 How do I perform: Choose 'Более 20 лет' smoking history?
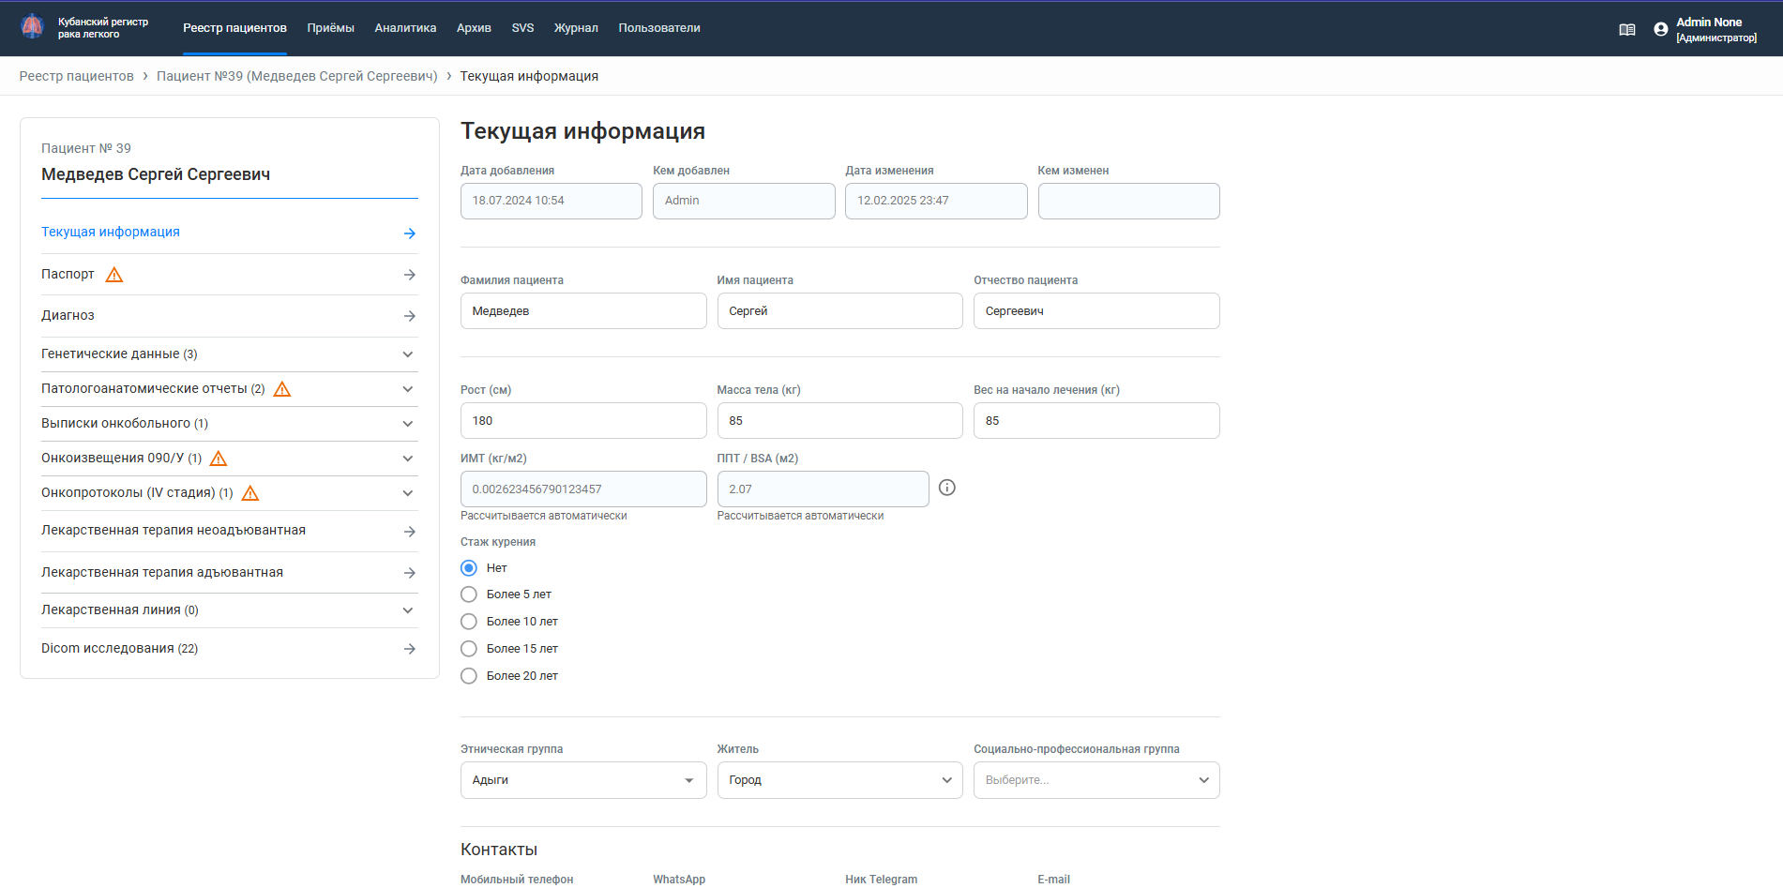469,676
